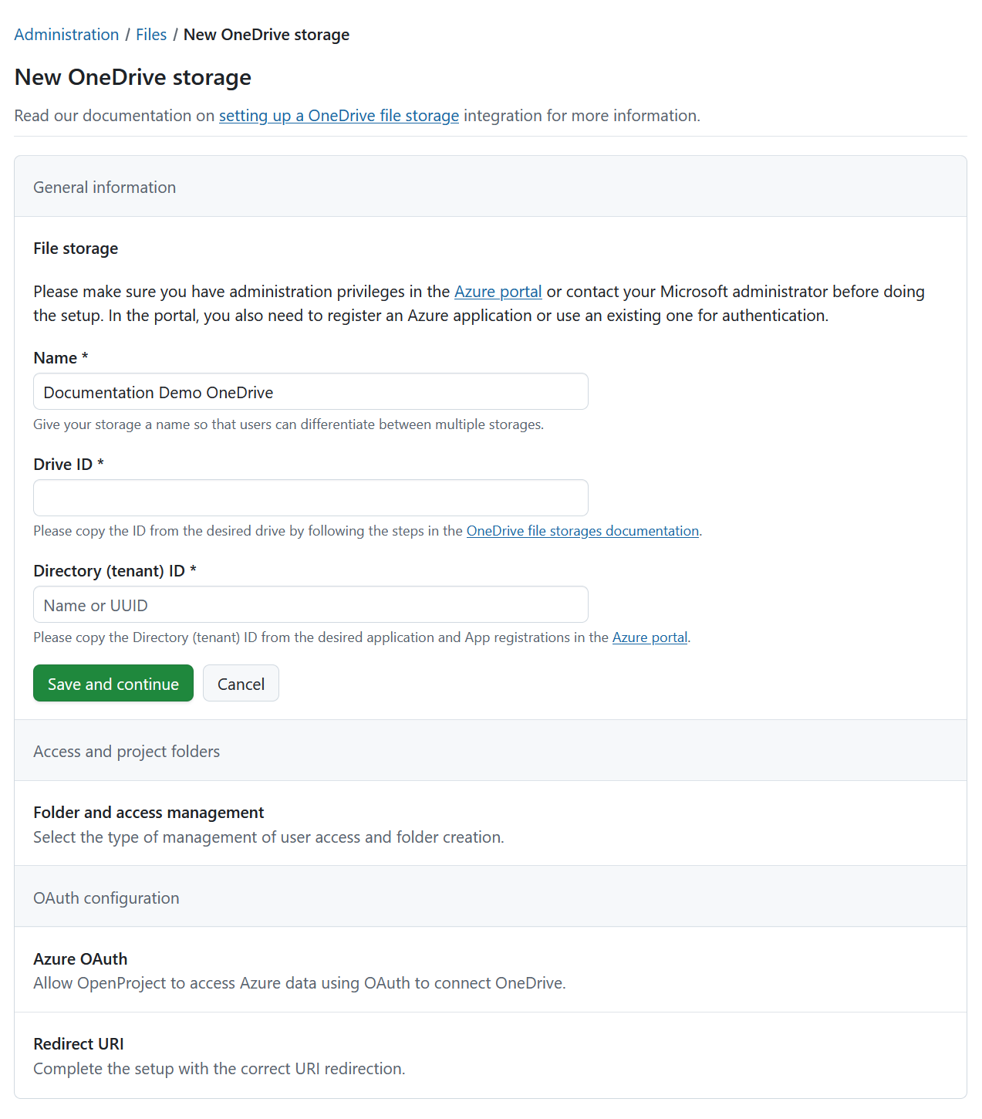
Task: Open the Files breadcrumb link
Action: click(x=151, y=35)
